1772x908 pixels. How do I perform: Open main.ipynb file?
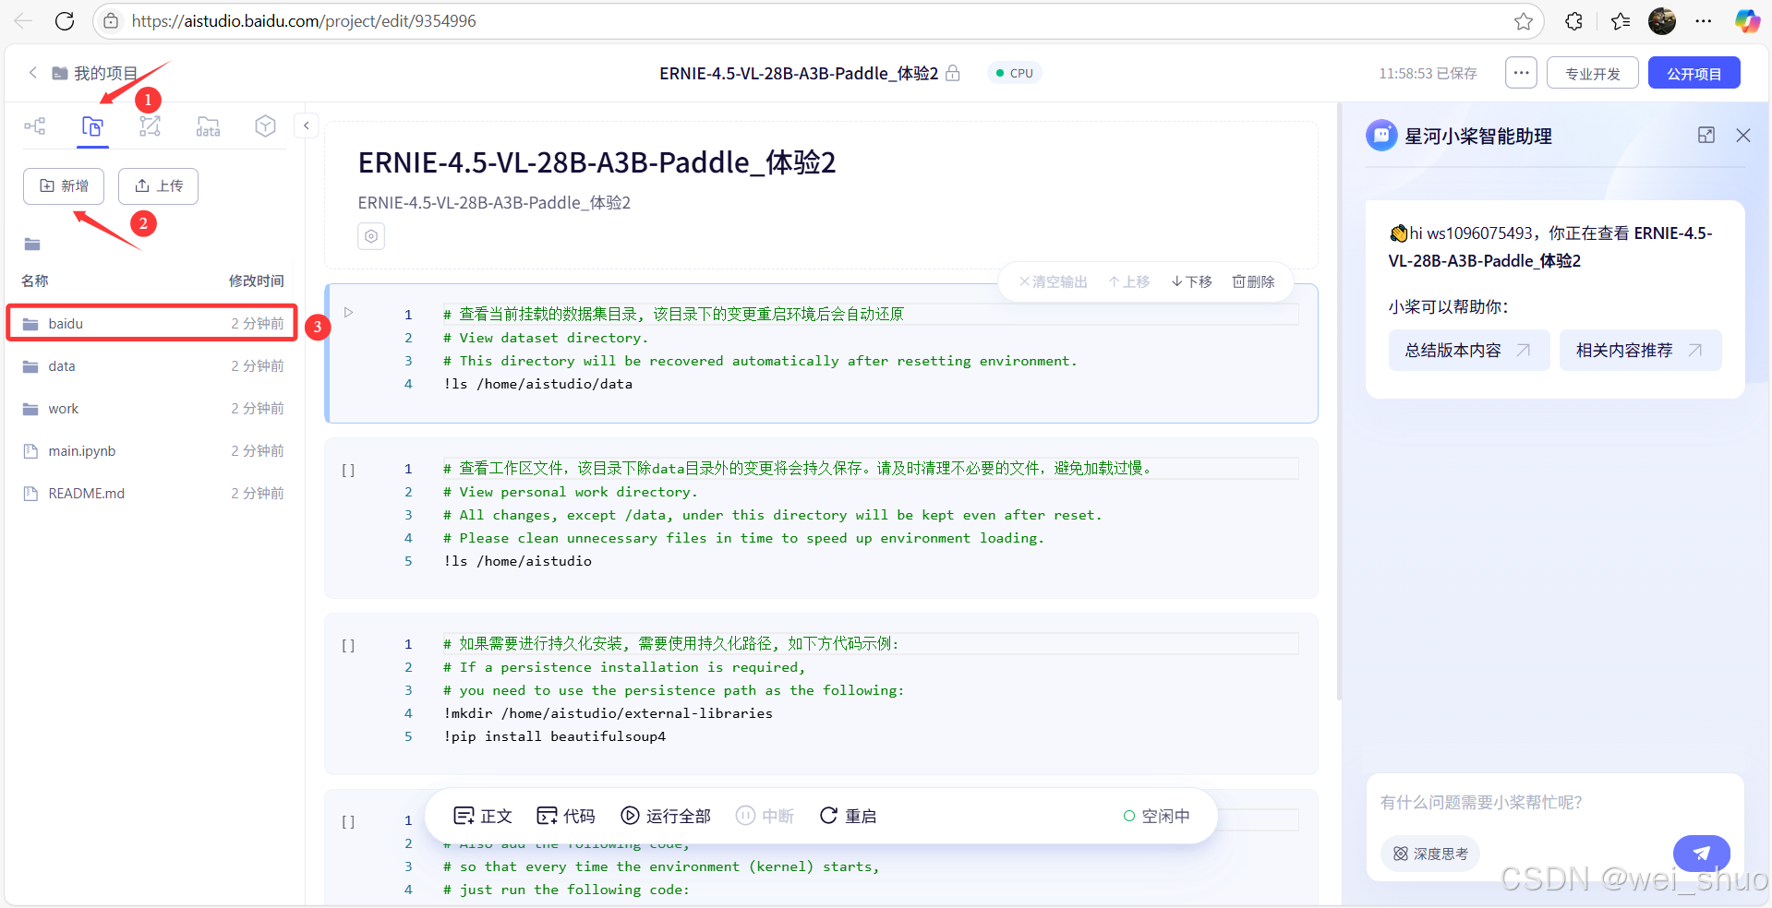[152, 451]
